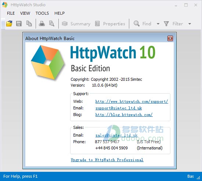
Task: Click the Copy documents icon
Action: coord(29,23)
